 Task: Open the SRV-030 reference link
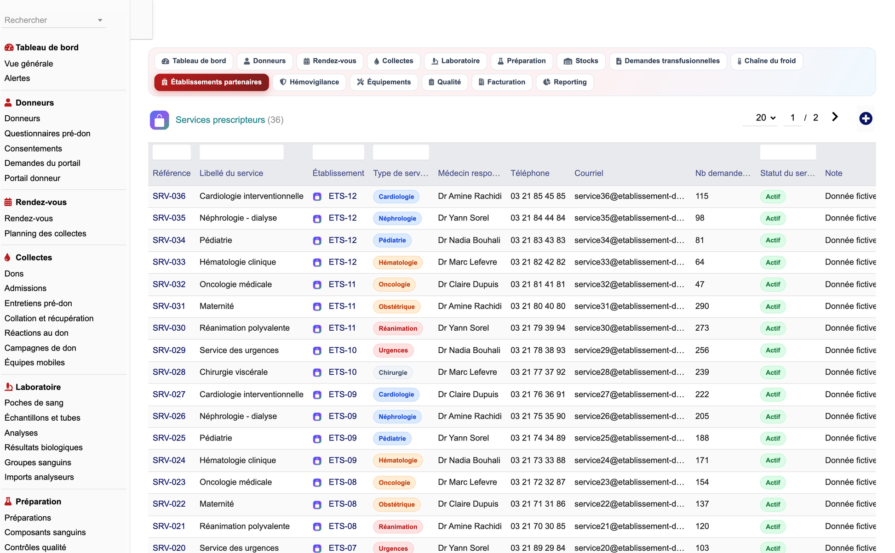coord(169,328)
